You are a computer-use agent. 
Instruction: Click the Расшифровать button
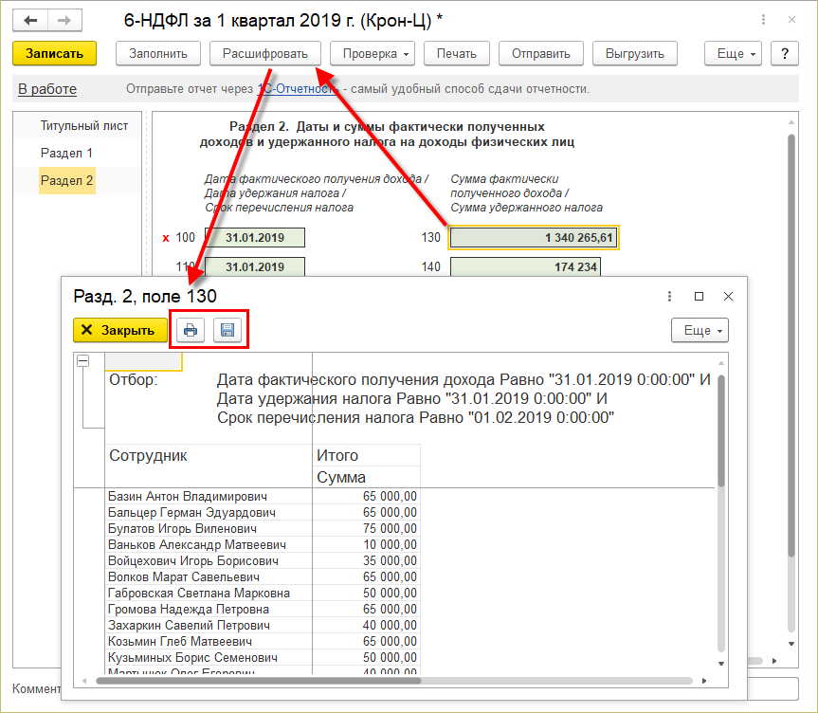(x=265, y=54)
